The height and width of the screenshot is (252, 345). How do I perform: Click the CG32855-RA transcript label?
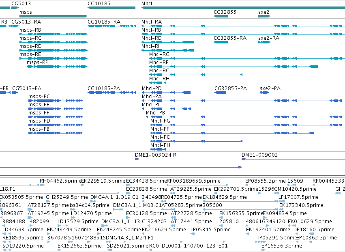(230, 38)
